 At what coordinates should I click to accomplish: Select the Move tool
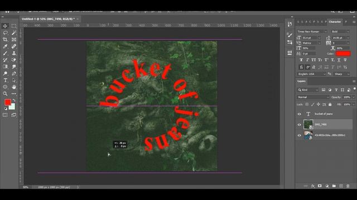click(5, 26)
